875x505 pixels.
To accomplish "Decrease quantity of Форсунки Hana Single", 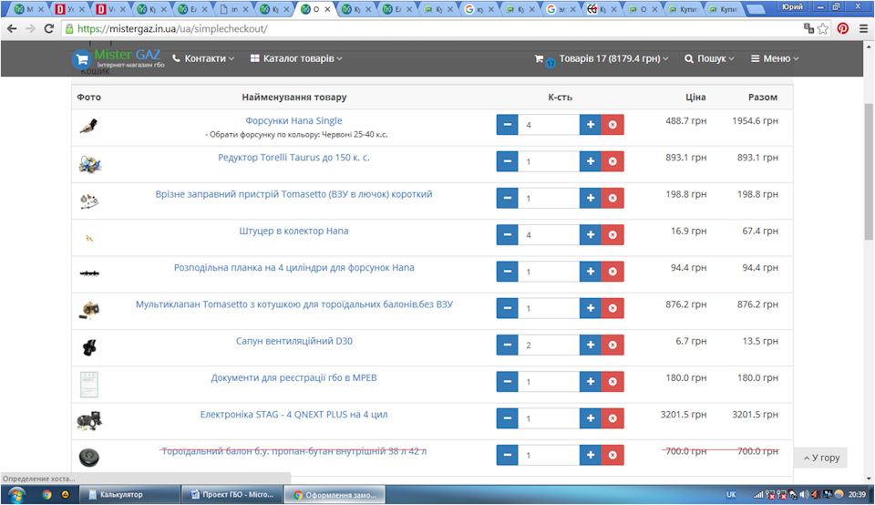I will (507, 125).
